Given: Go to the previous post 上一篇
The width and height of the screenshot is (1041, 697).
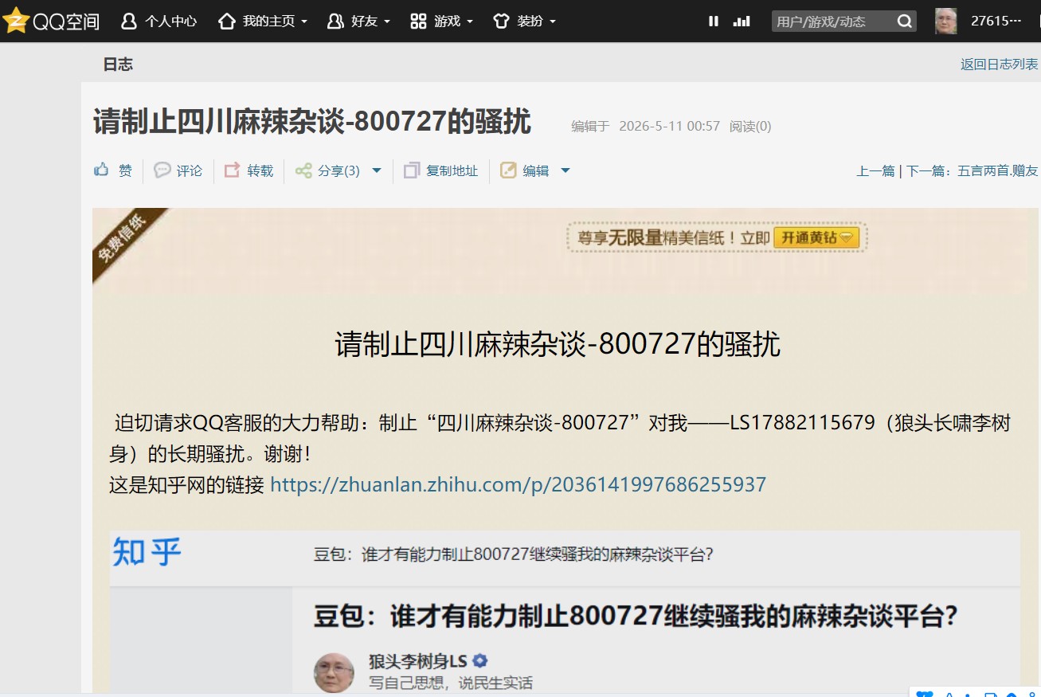Looking at the screenshot, I should (875, 170).
